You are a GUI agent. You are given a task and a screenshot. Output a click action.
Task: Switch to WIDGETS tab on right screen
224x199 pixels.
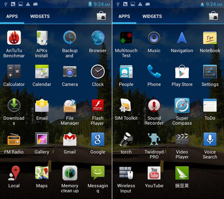pyautogui.click(x=152, y=16)
